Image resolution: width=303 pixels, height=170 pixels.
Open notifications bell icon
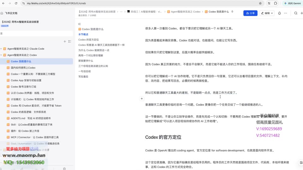pyautogui.click(x=279, y=13)
